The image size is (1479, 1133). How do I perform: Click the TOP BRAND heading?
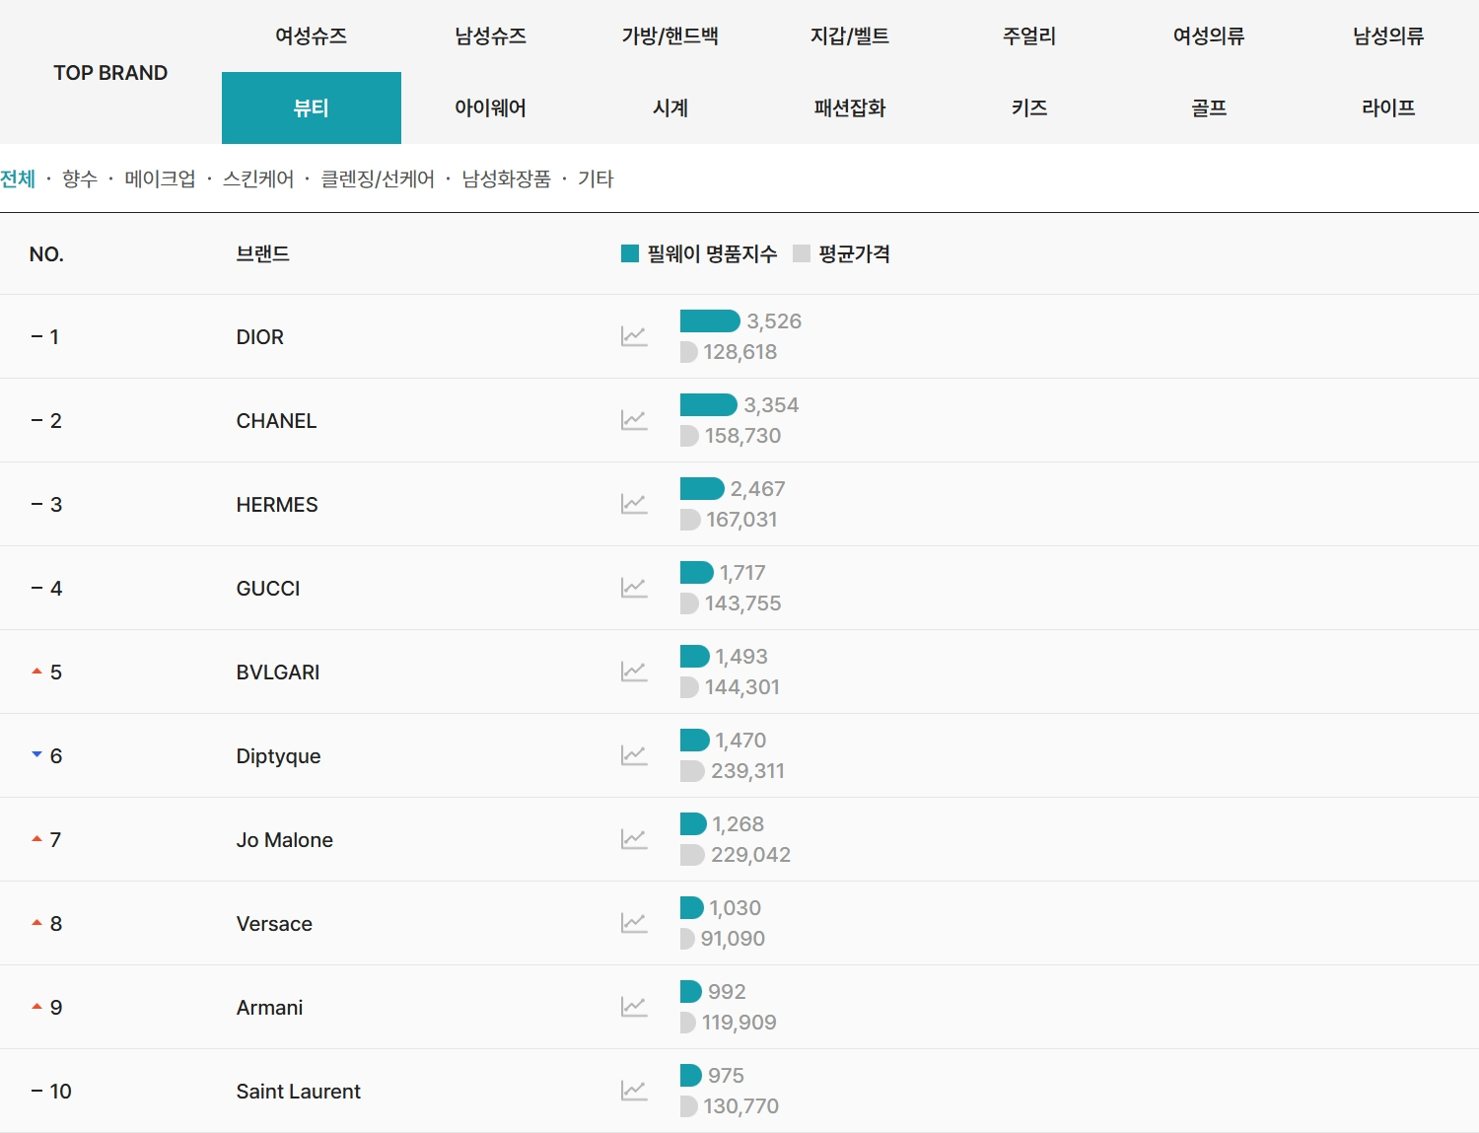pos(110,73)
